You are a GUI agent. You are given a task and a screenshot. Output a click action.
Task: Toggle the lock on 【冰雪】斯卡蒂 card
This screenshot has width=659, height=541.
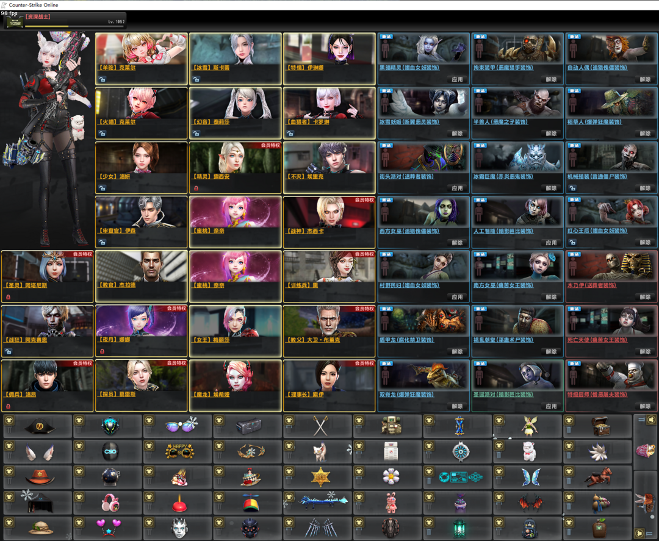click(196, 79)
